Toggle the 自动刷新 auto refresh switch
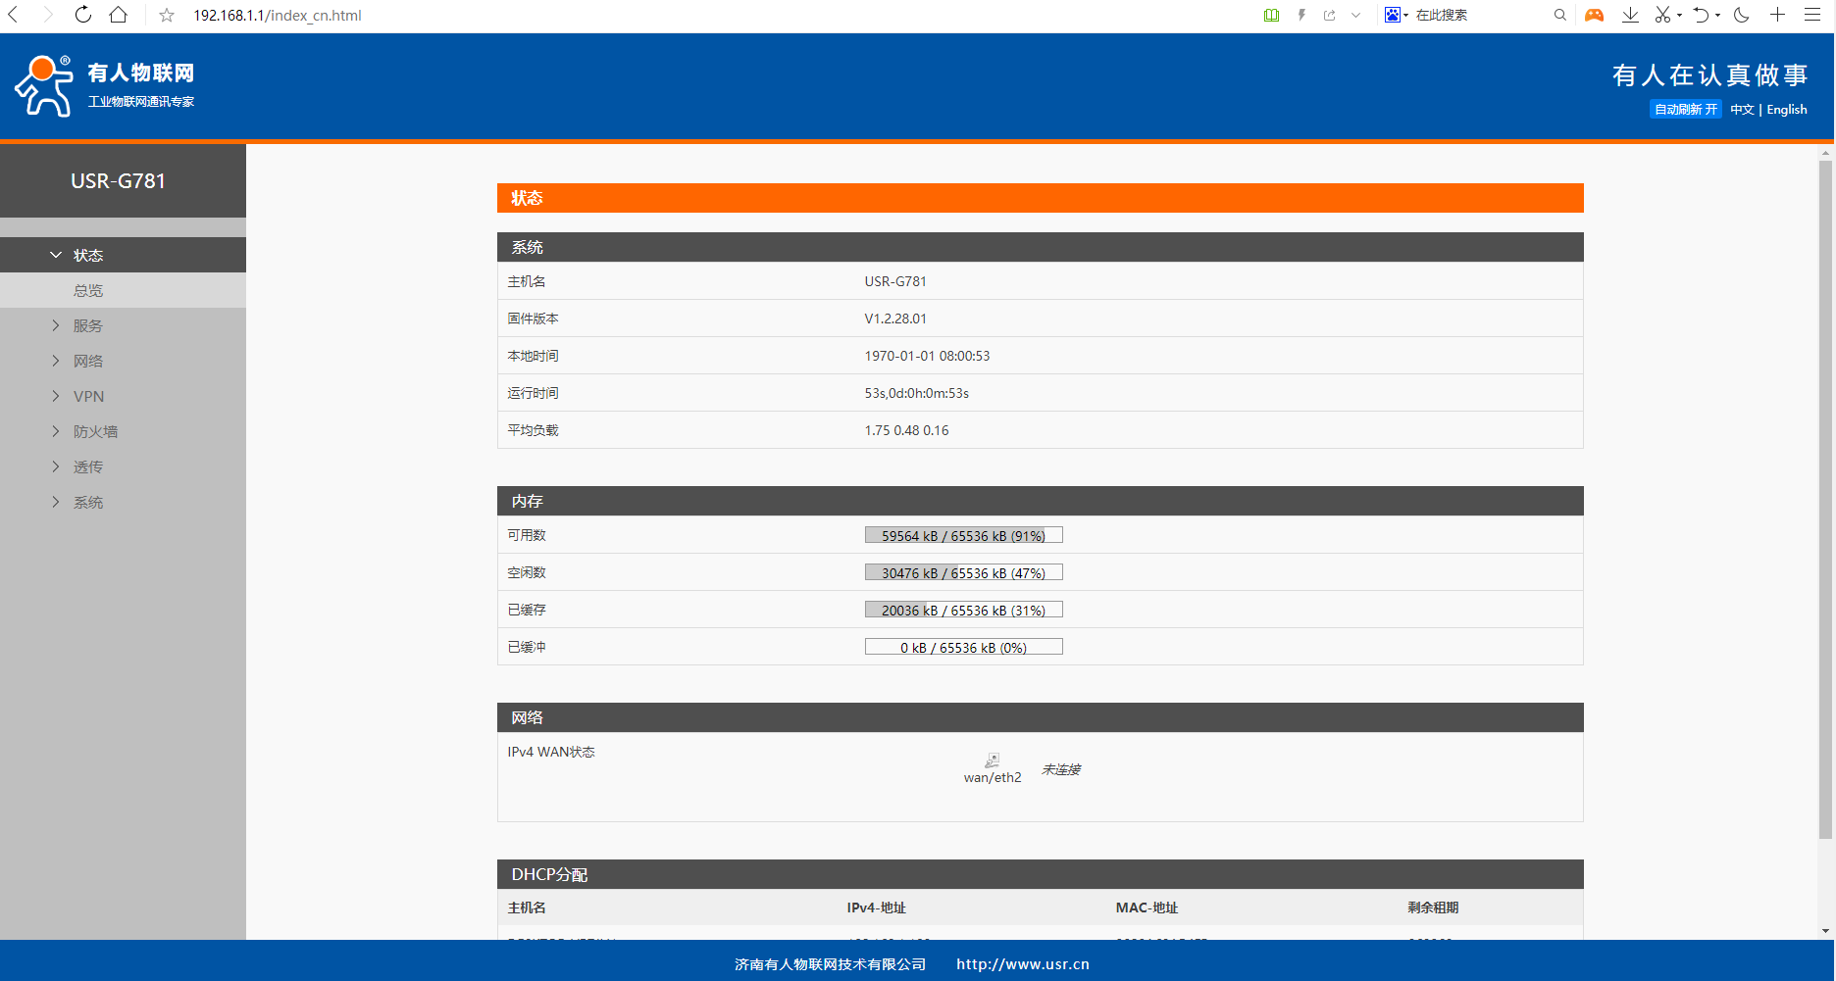The width and height of the screenshot is (1836, 981). [1685, 110]
